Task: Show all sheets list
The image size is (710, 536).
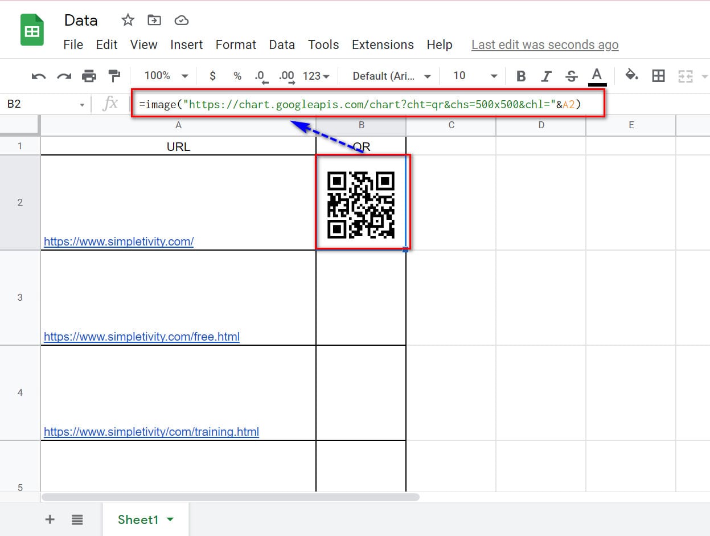Action: [77, 519]
